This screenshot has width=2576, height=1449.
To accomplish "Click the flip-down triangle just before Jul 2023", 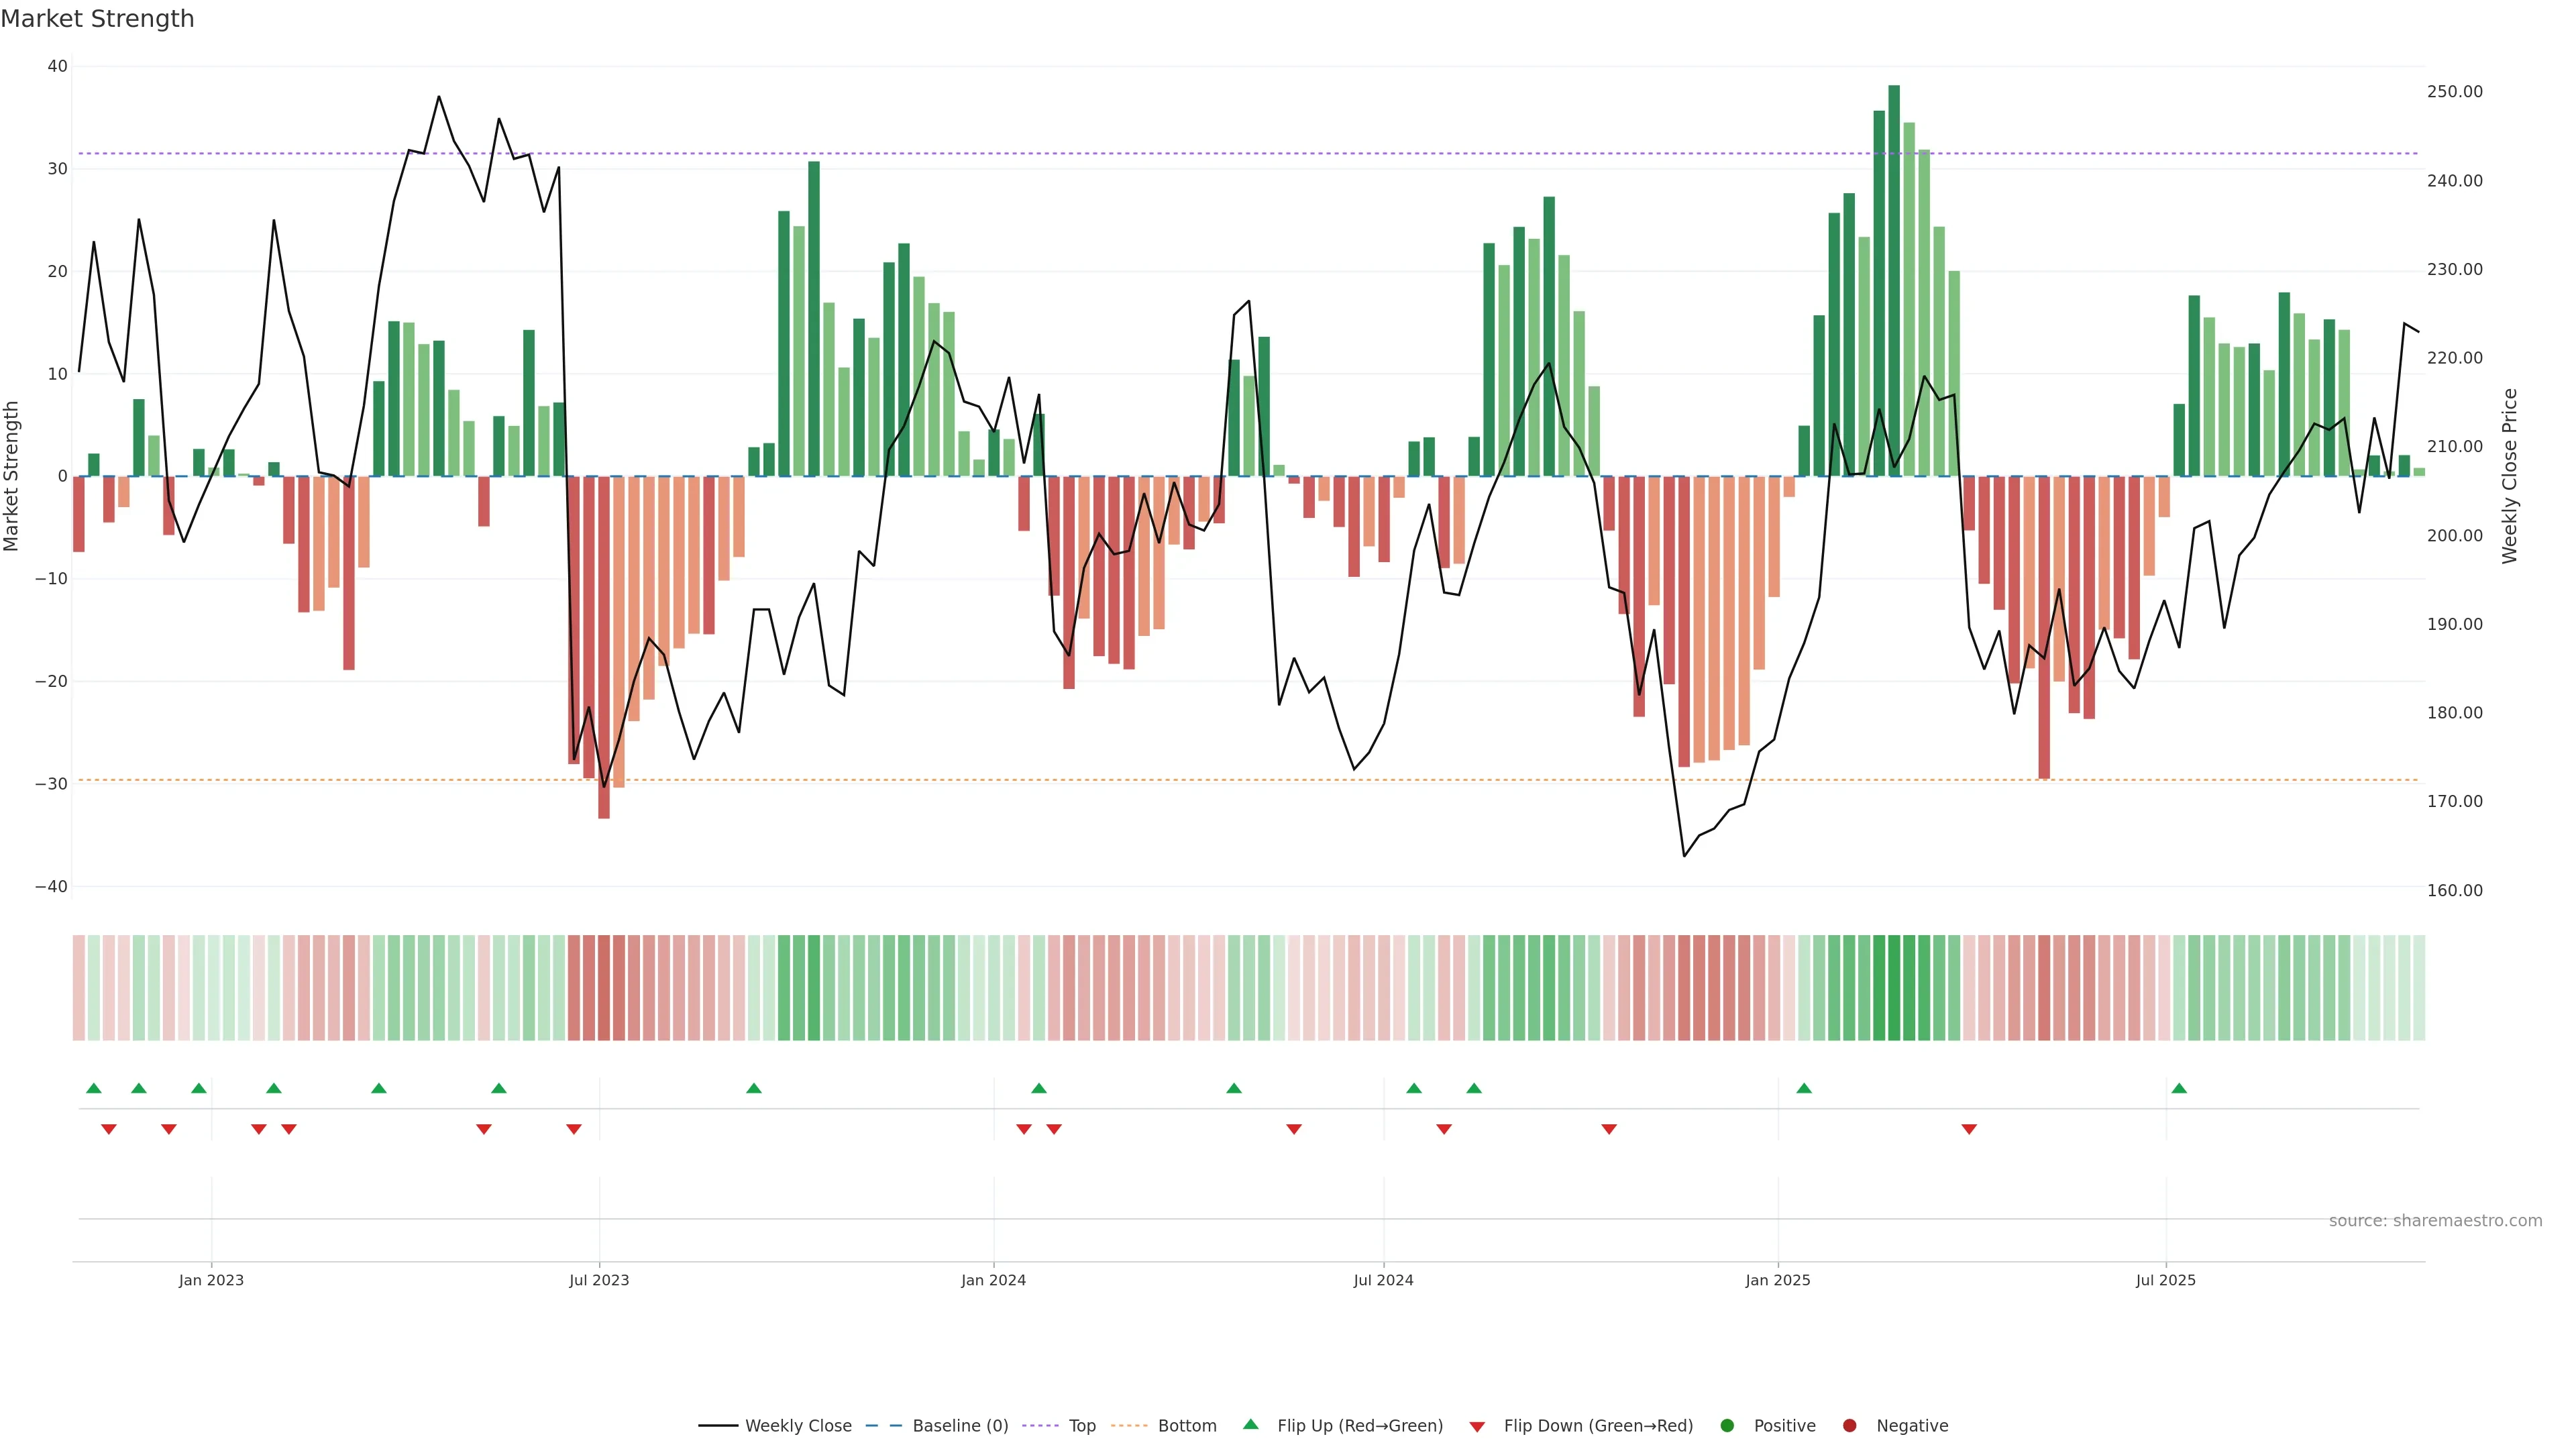I will pos(574,1129).
